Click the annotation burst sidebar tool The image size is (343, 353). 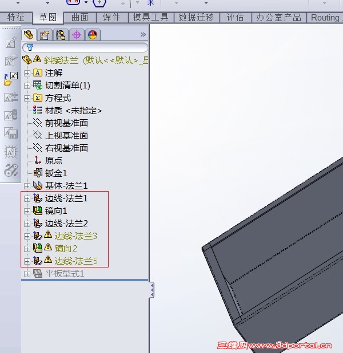pos(11,152)
